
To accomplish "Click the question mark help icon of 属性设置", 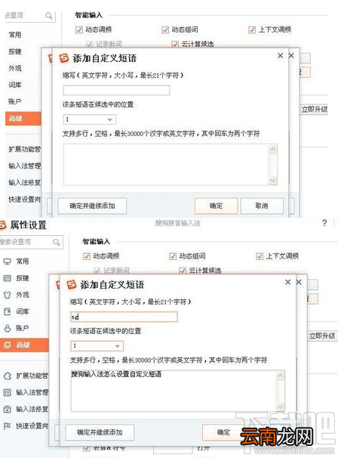I will [x=324, y=223].
